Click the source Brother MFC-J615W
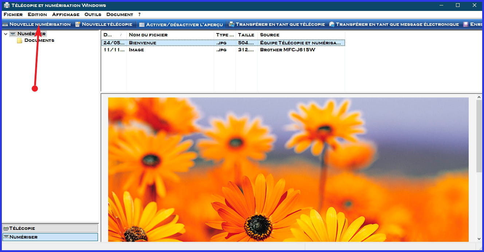The width and height of the screenshot is (484, 252). point(288,50)
